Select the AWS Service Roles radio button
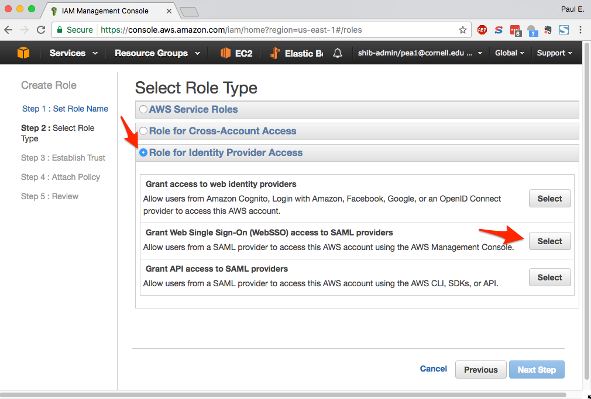This screenshot has width=591, height=399. point(143,110)
